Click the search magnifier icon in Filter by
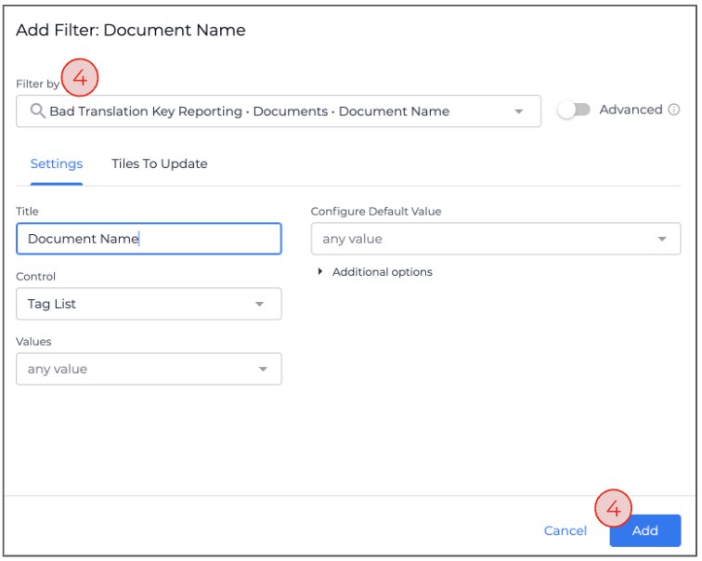702x561 pixels. coord(37,111)
